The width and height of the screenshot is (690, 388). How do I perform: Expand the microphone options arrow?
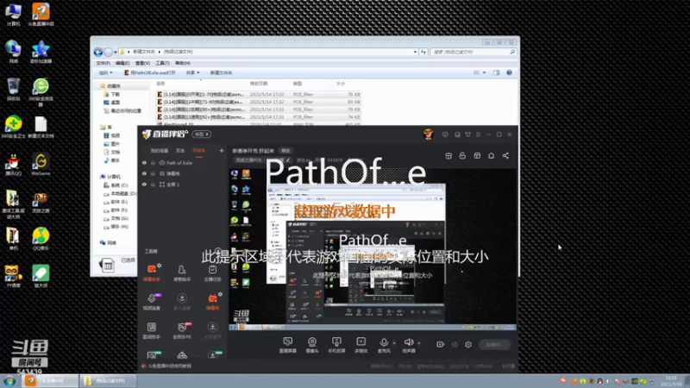(x=394, y=342)
